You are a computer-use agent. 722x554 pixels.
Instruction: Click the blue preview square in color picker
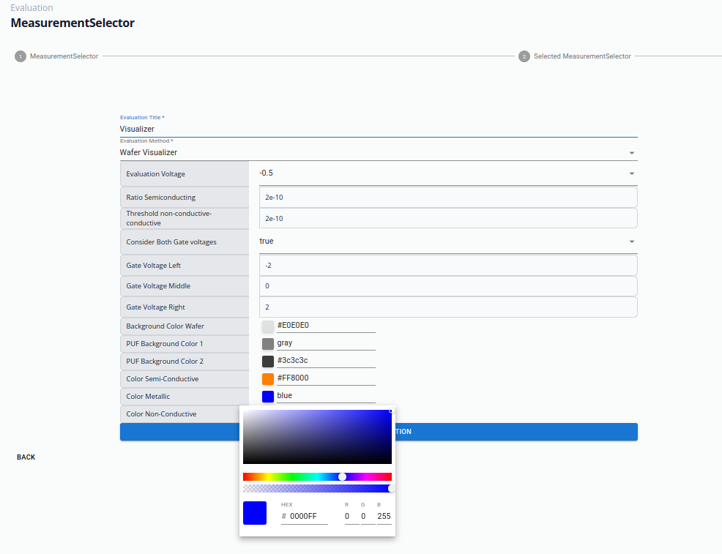[255, 513]
